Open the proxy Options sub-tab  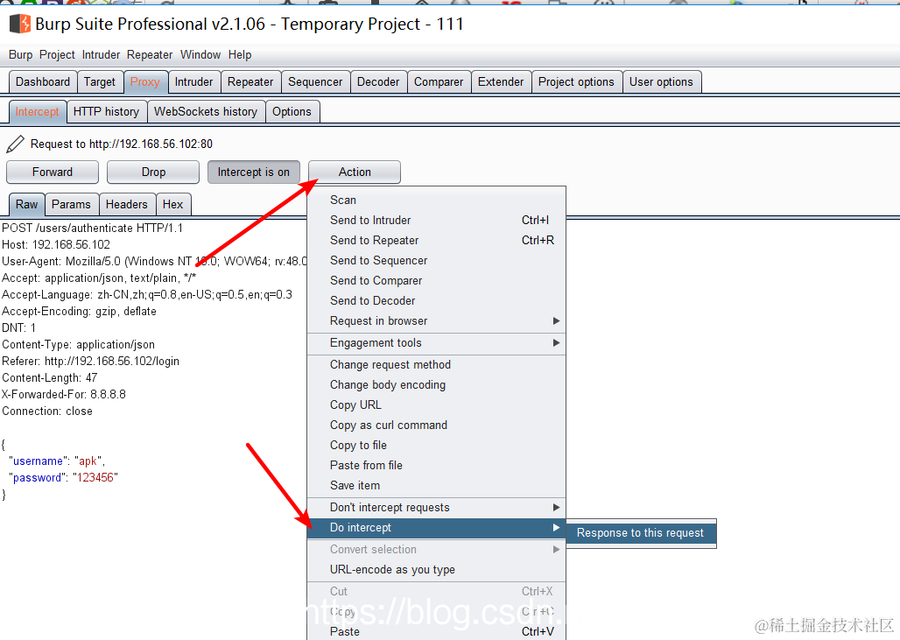pos(292,112)
